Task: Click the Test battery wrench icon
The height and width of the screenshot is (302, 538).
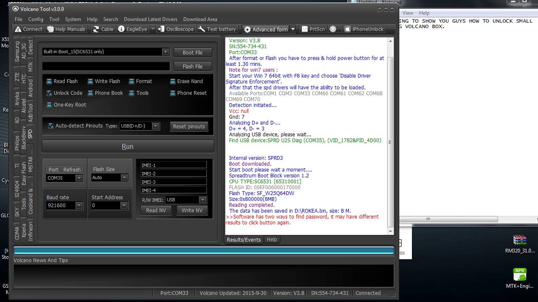Action: click(201, 29)
